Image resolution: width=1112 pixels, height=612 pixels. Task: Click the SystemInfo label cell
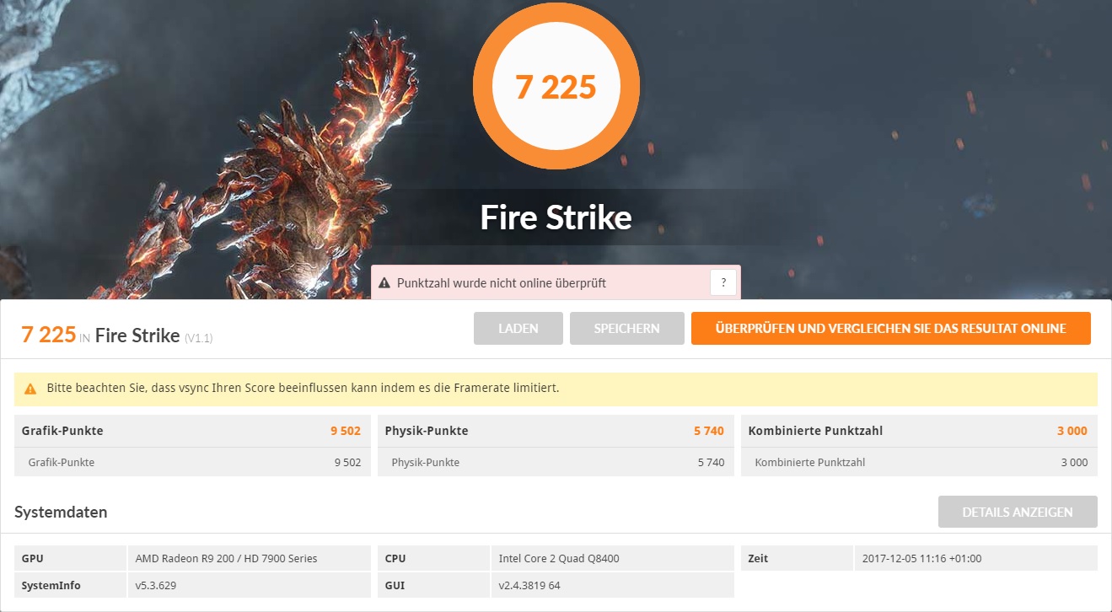[70, 585]
